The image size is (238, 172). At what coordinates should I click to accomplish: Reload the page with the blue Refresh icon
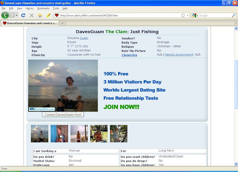pos(23,15)
